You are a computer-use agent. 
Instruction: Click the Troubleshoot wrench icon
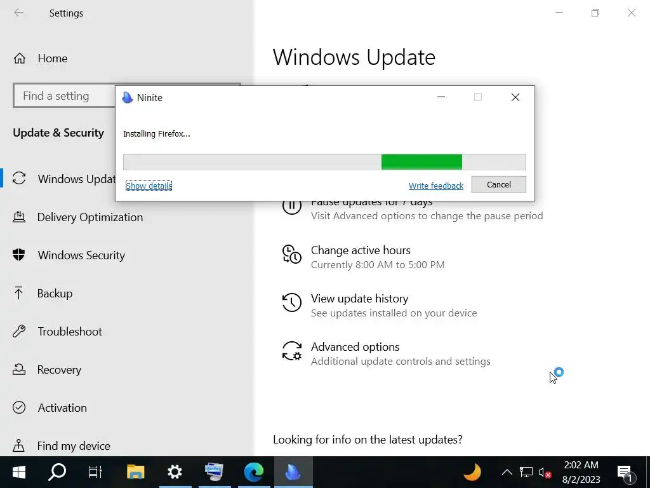tap(19, 331)
